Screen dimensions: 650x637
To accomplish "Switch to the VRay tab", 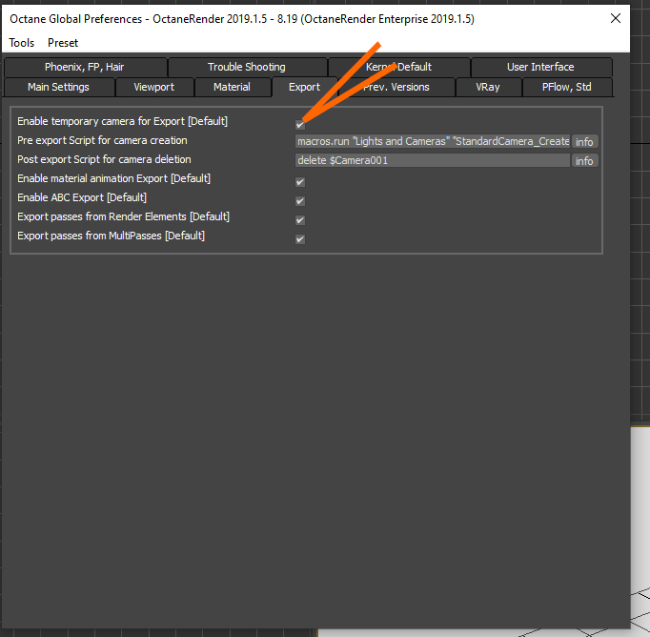I will (488, 87).
